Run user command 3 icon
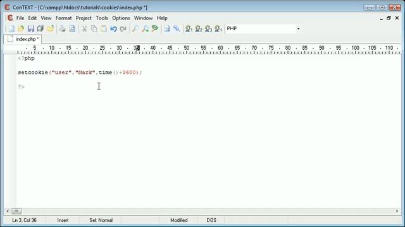The image size is (405, 227). (208, 28)
